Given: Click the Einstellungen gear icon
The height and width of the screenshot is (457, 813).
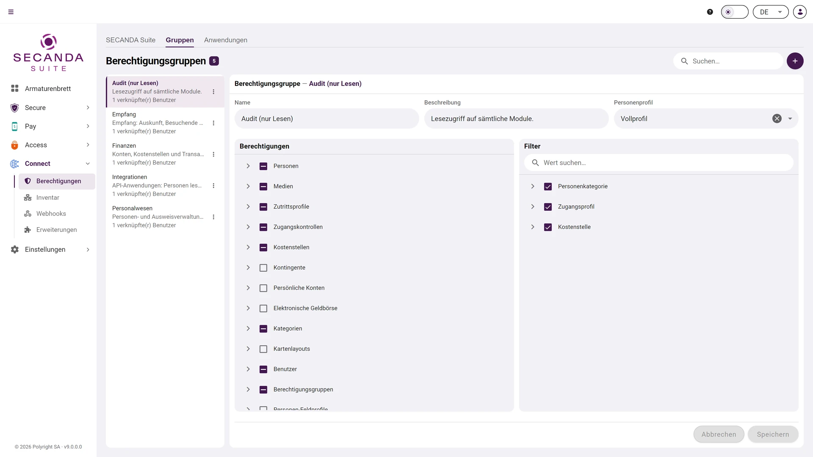Looking at the screenshot, I should [x=15, y=249].
